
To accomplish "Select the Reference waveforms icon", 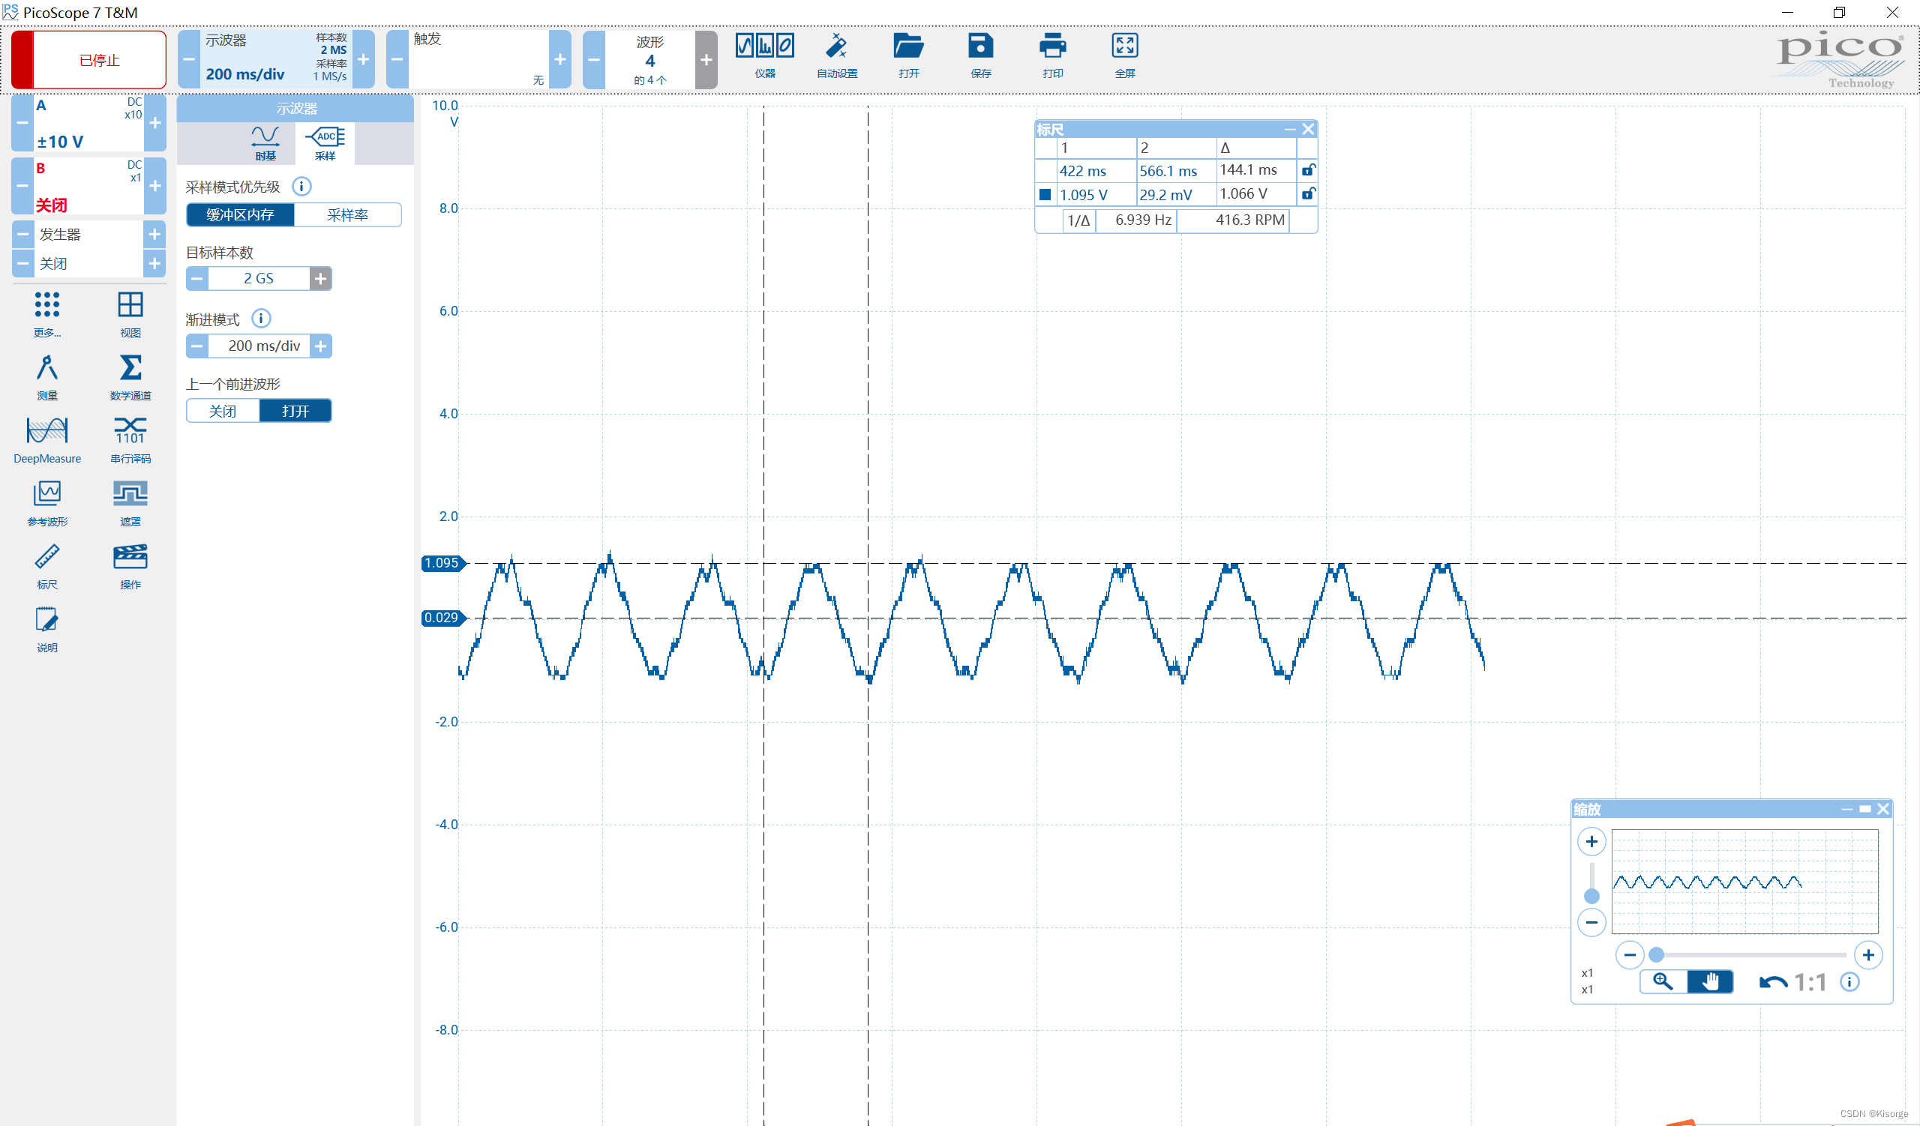I will point(46,495).
